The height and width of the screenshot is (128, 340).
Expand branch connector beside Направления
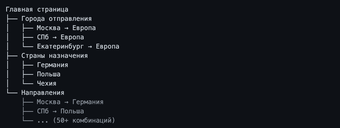pyautogui.click(x=12, y=93)
